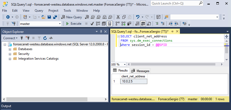This screenshot has width=231, height=110.
Task: Open the File menu
Action: click(x=5, y=11)
